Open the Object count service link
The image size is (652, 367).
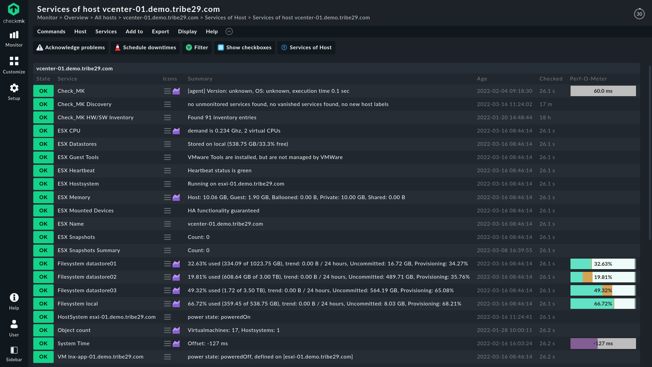(74, 330)
